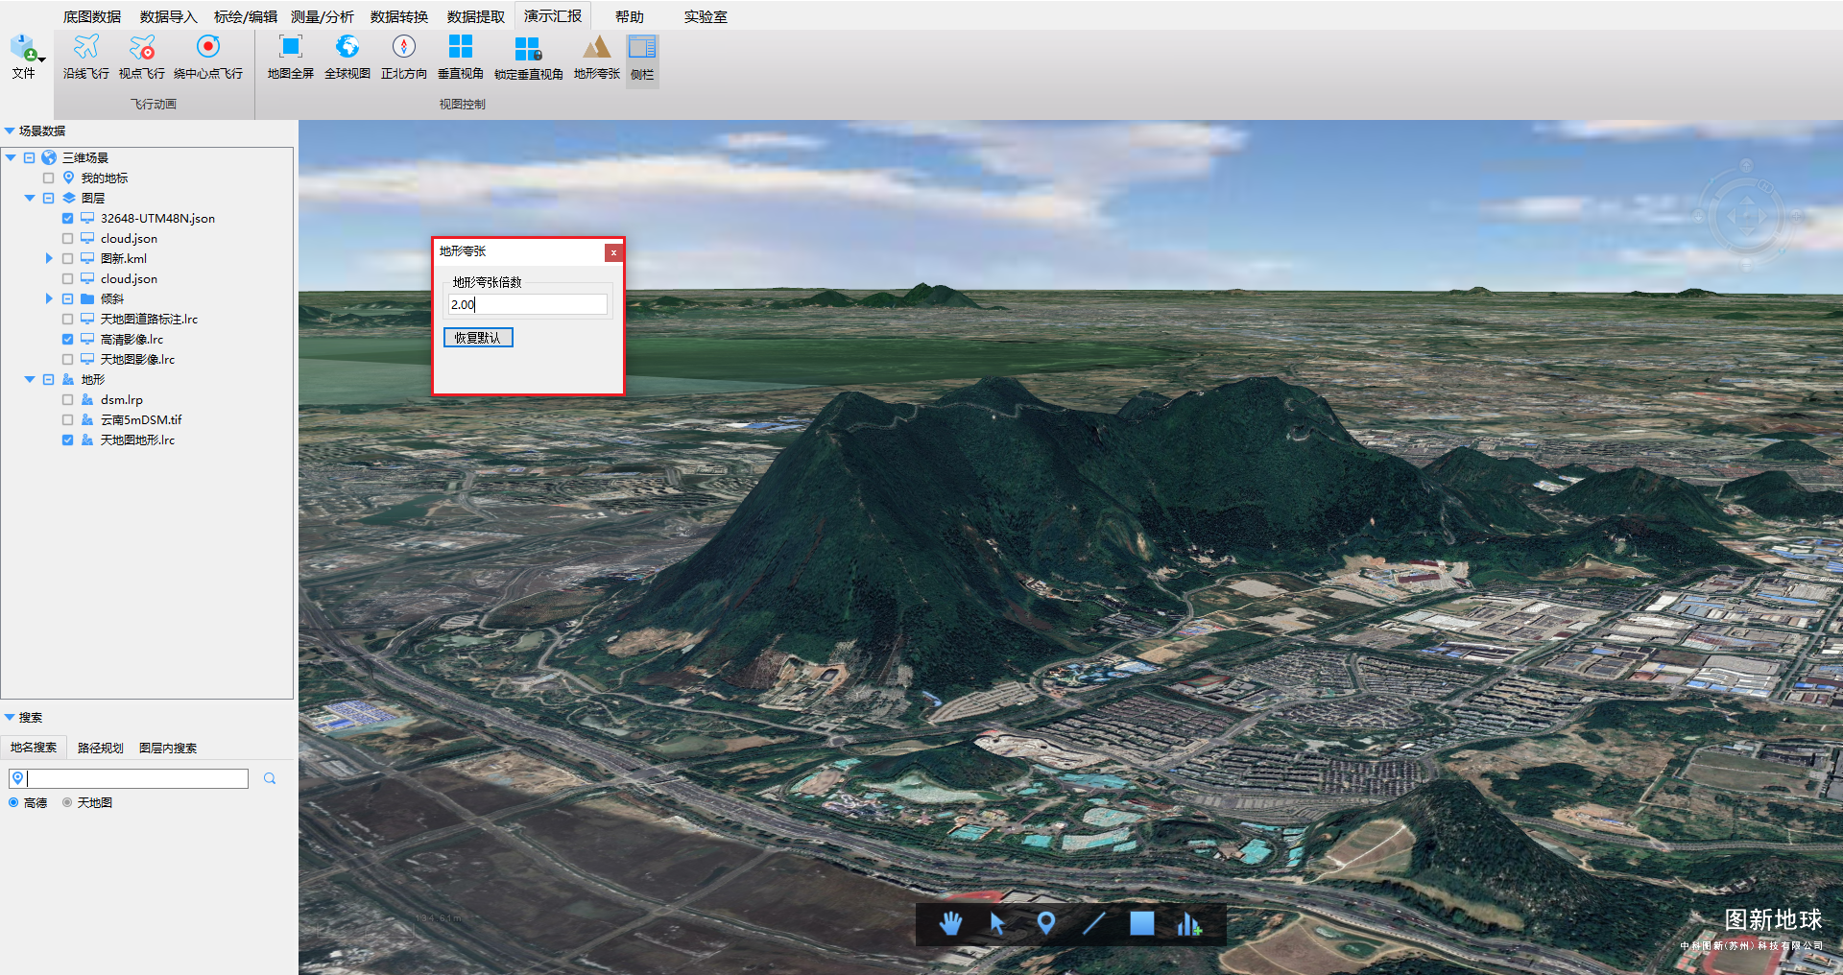Uncheck 高清影像.lrc layer
Screen dimensions: 1843x975
coord(67,339)
